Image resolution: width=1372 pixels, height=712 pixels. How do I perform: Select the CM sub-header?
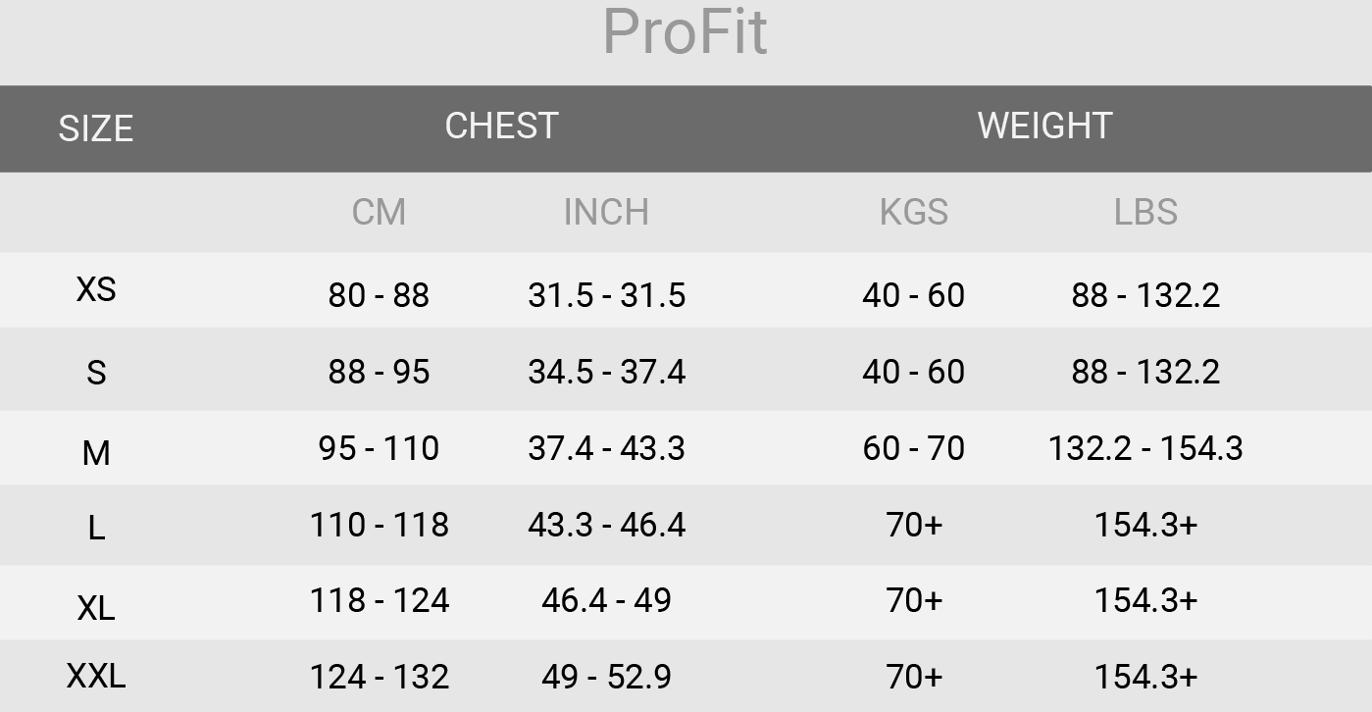coord(379,212)
